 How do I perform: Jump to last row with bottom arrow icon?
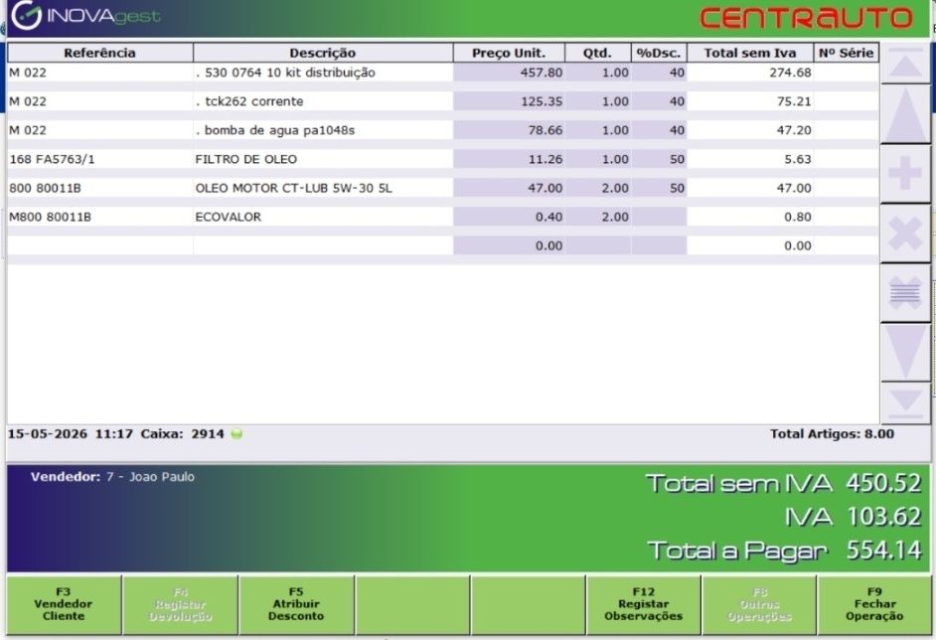(905, 403)
